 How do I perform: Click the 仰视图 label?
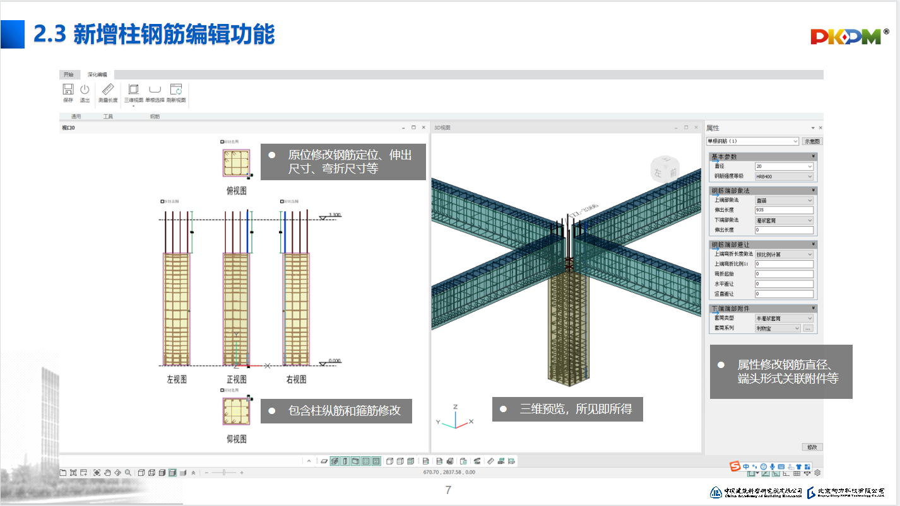237,439
